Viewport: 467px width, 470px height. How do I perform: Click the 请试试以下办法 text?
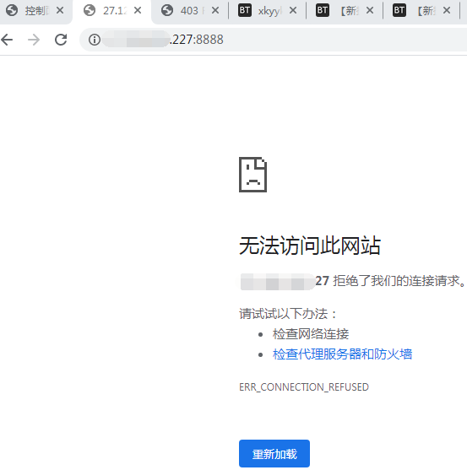coord(288,314)
